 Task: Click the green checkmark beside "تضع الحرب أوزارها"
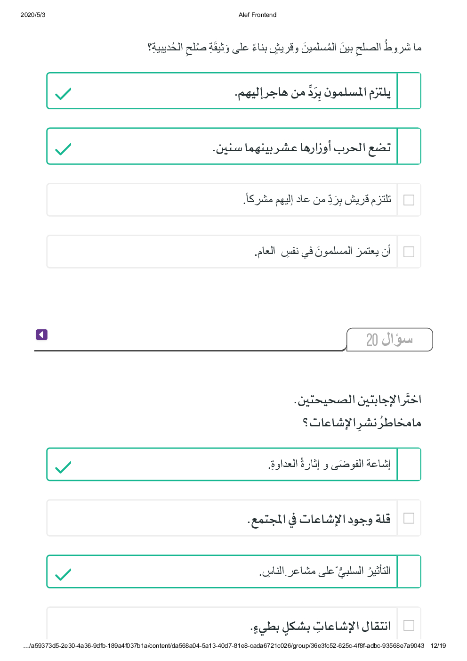[63, 149]
